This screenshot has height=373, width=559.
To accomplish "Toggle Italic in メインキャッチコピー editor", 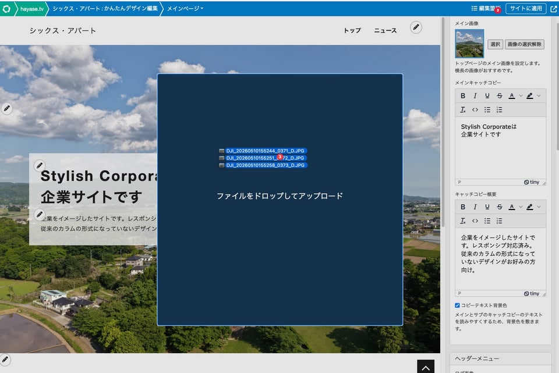I will click(475, 95).
